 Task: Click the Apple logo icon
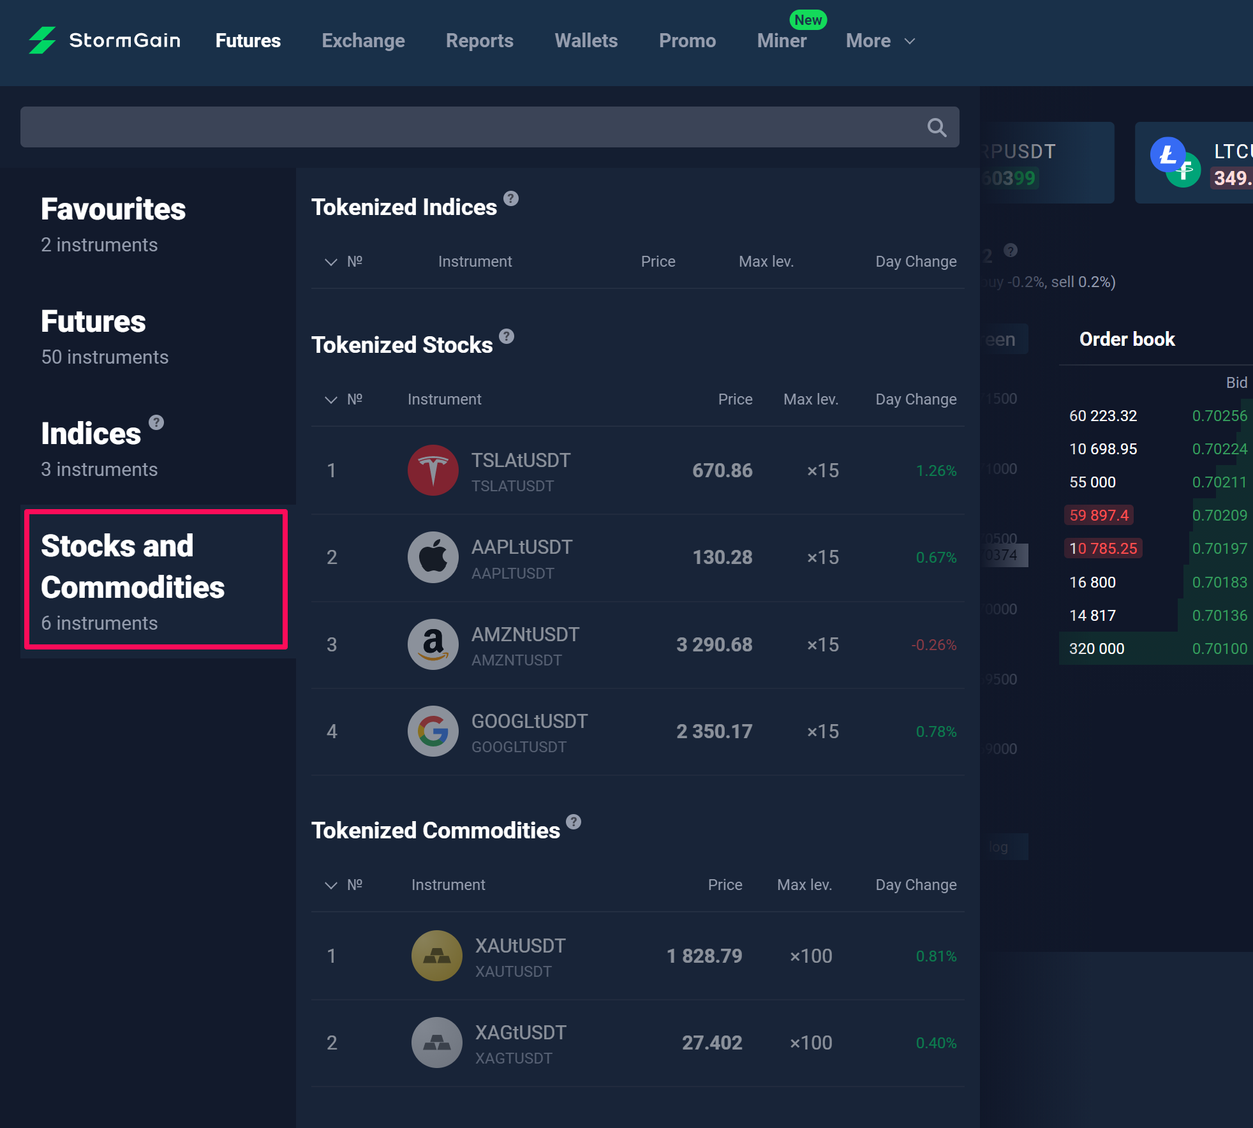(433, 557)
